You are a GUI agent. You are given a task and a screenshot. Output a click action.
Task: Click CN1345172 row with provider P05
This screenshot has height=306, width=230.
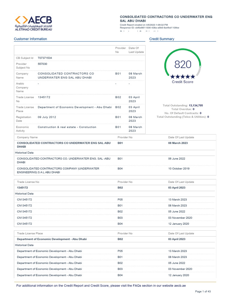pyautogui.click(x=115, y=199)
